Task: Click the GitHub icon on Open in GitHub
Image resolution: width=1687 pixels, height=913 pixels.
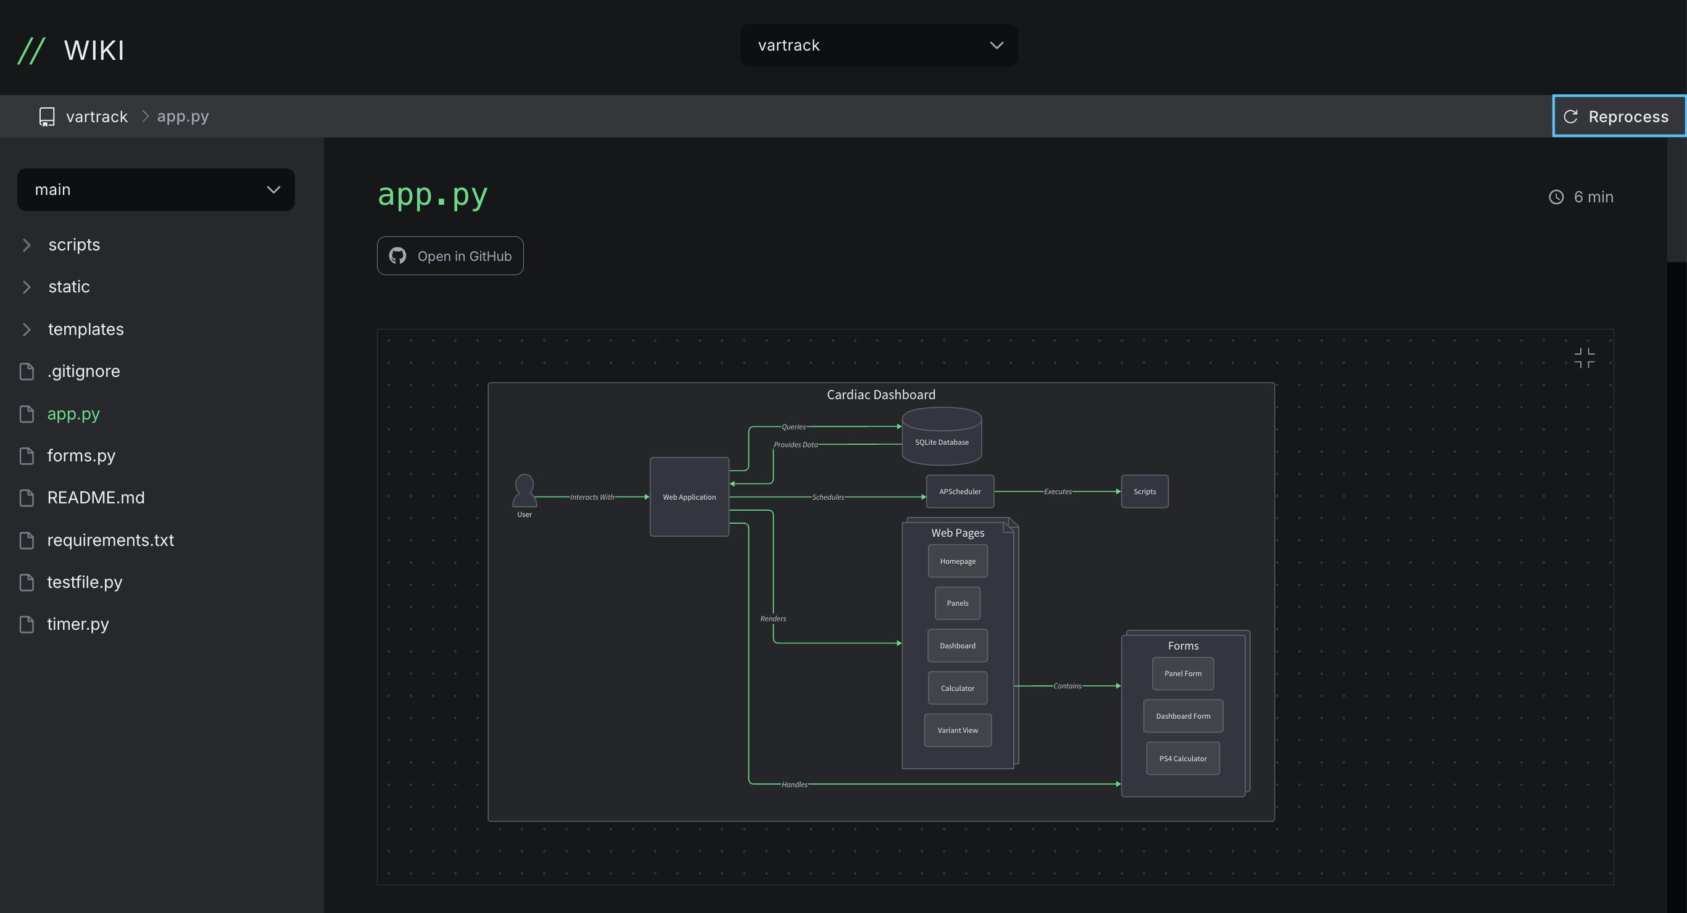Action: click(x=399, y=255)
